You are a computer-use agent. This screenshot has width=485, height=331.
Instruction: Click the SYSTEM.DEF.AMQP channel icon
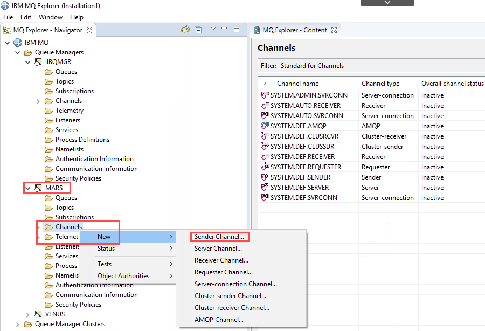click(265, 126)
